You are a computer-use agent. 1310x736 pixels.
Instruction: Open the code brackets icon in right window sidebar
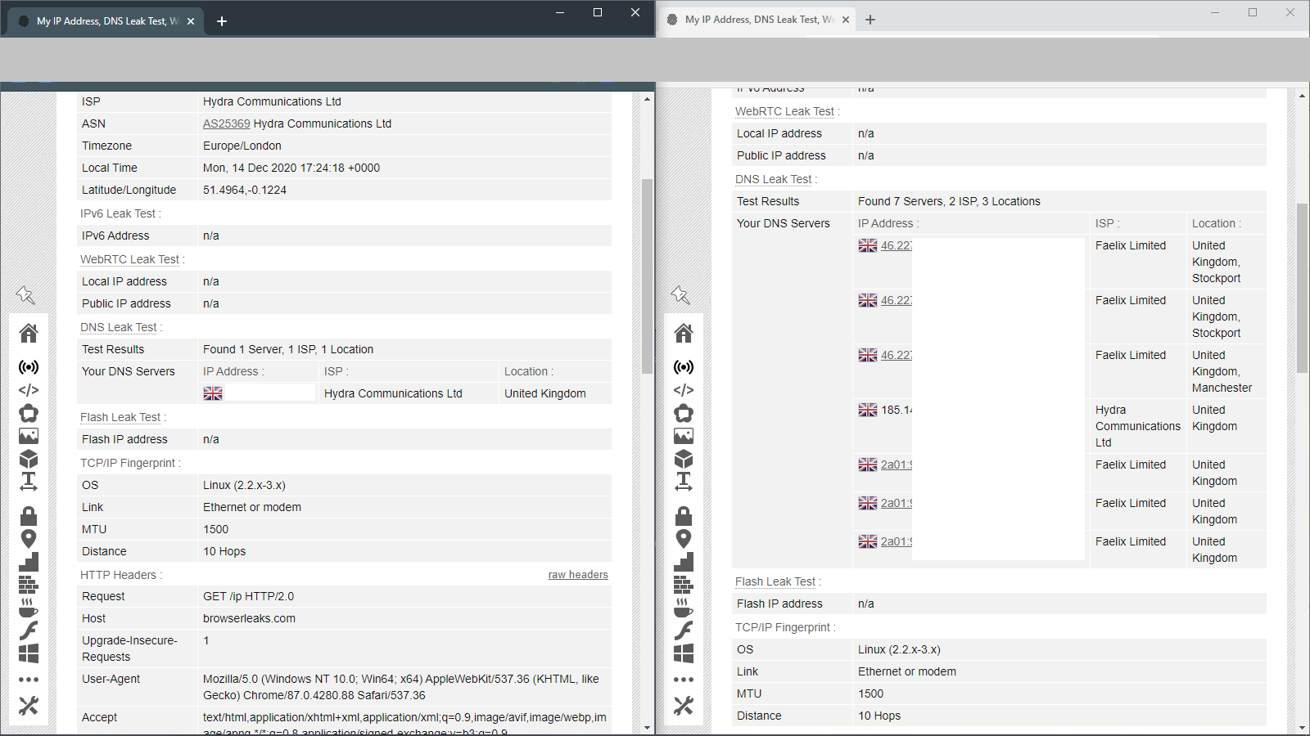(684, 390)
